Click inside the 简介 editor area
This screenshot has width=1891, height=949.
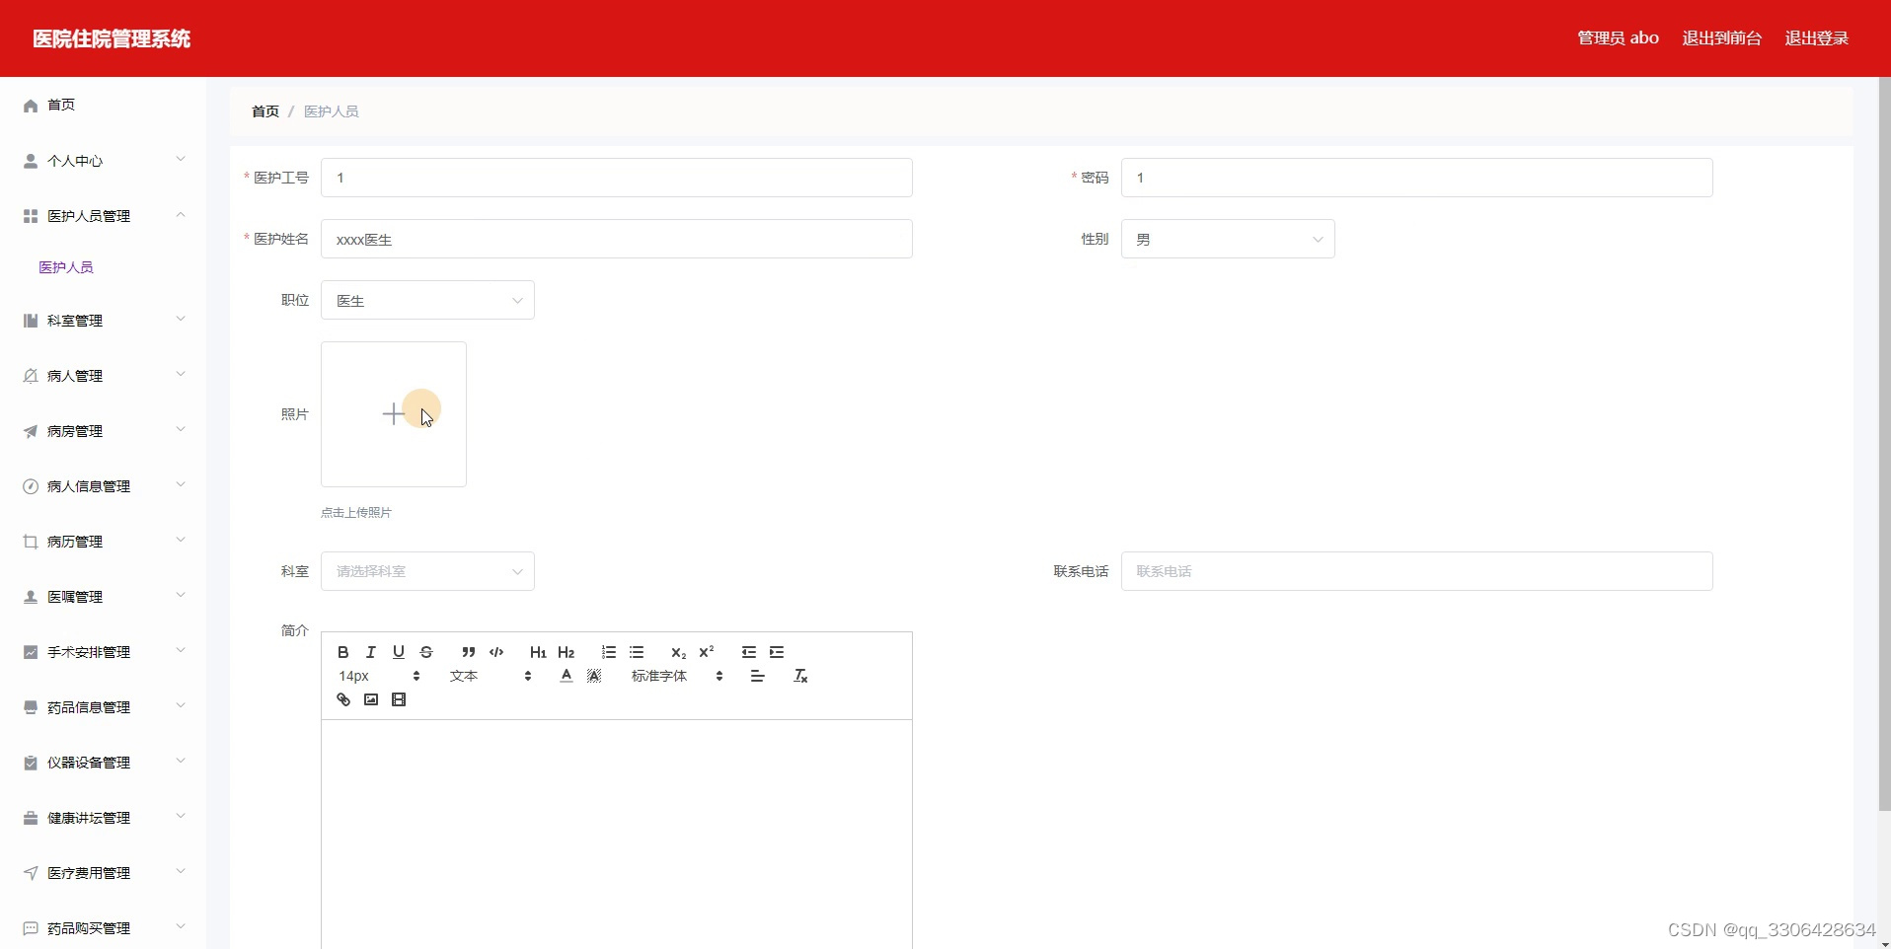[x=617, y=834]
